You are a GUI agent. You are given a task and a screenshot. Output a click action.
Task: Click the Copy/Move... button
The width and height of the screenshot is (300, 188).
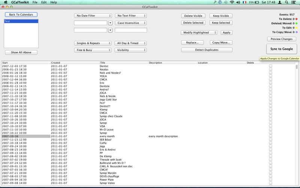point(221,42)
